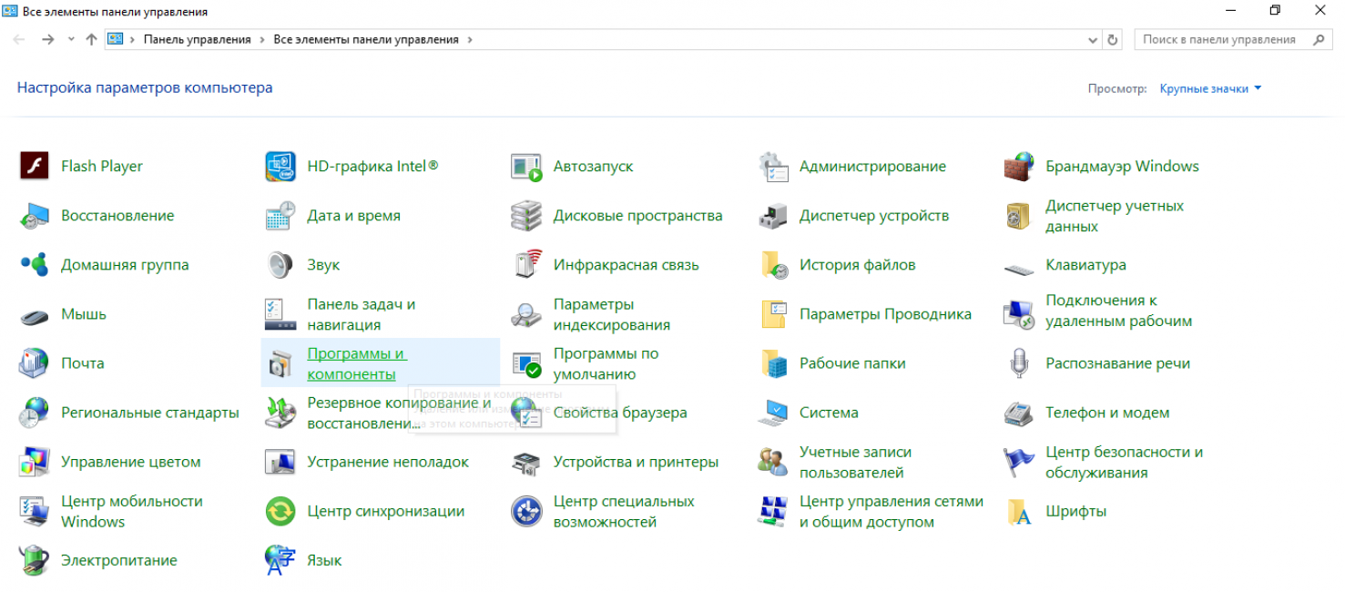Click the Дисковые пространства icon

(526, 216)
